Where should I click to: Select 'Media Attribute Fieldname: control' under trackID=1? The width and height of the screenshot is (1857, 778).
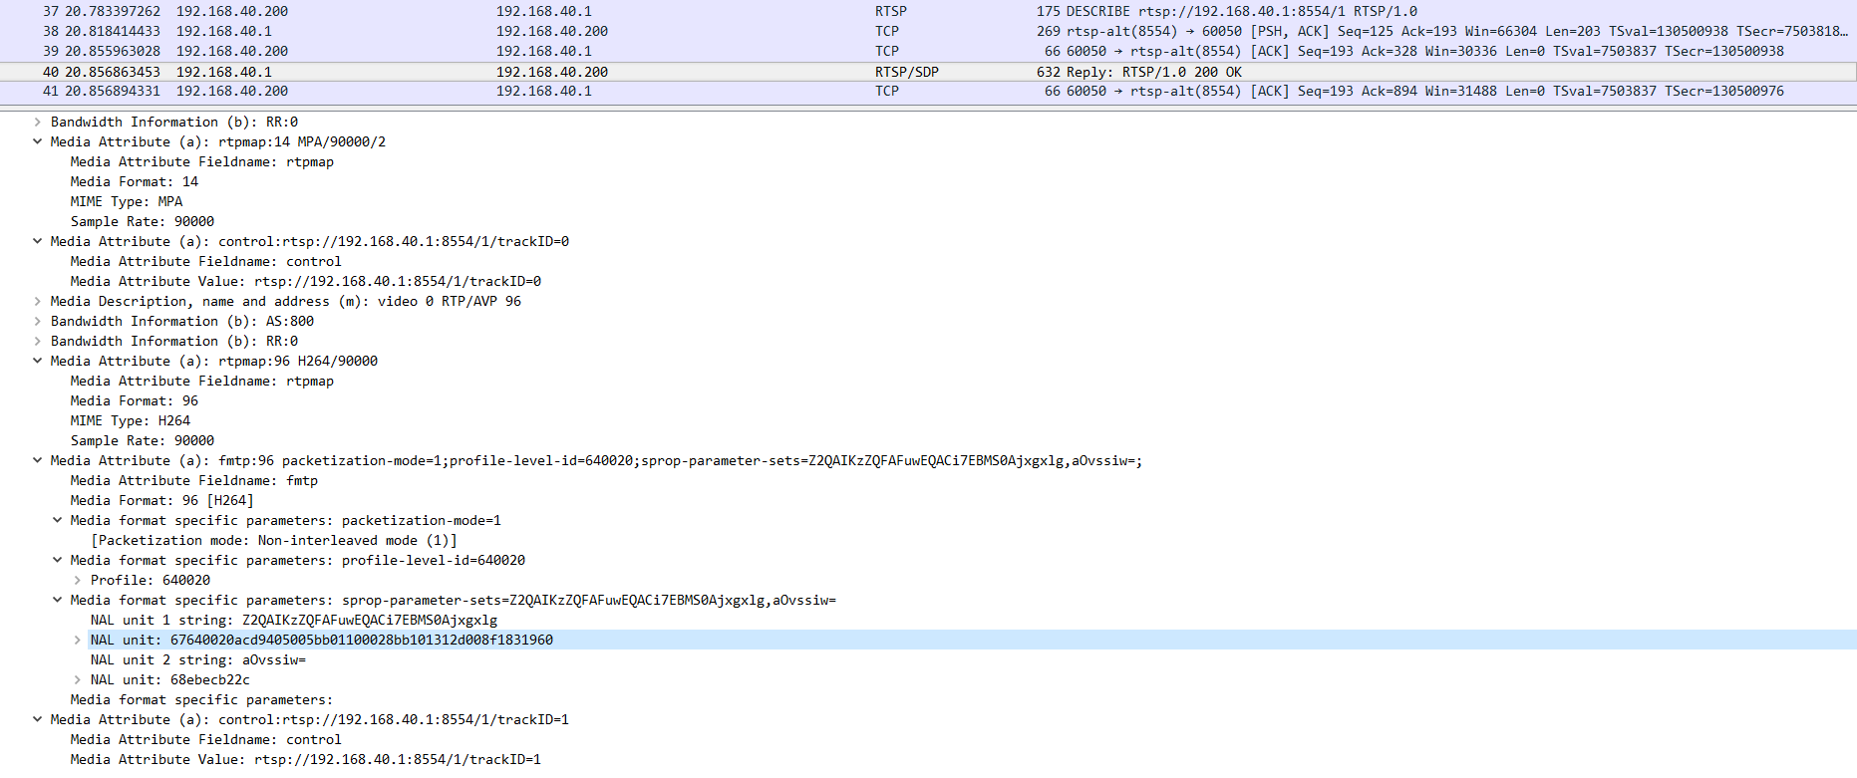[x=206, y=739]
